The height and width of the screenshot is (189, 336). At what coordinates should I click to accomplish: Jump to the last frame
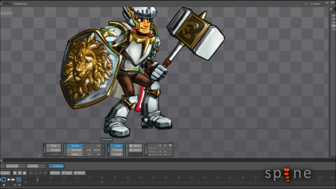[13, 180]
